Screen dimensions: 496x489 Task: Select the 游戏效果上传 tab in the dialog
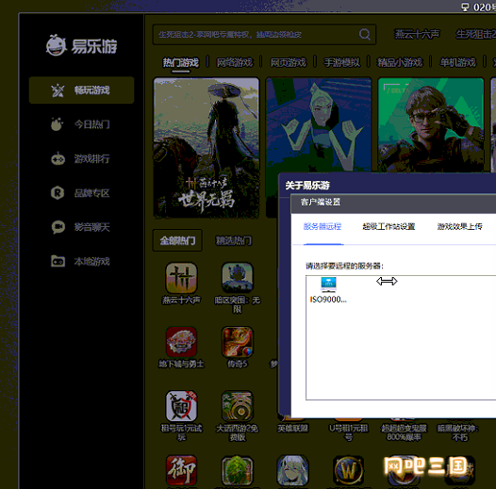tap(459, 226)
